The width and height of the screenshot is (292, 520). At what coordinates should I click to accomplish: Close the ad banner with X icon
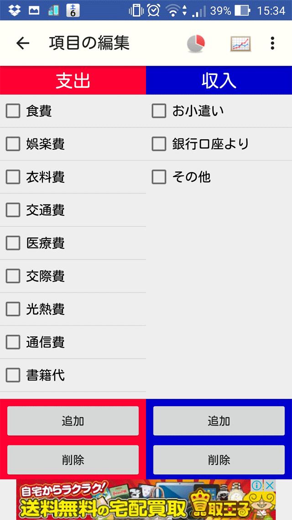tap(270, 485)
